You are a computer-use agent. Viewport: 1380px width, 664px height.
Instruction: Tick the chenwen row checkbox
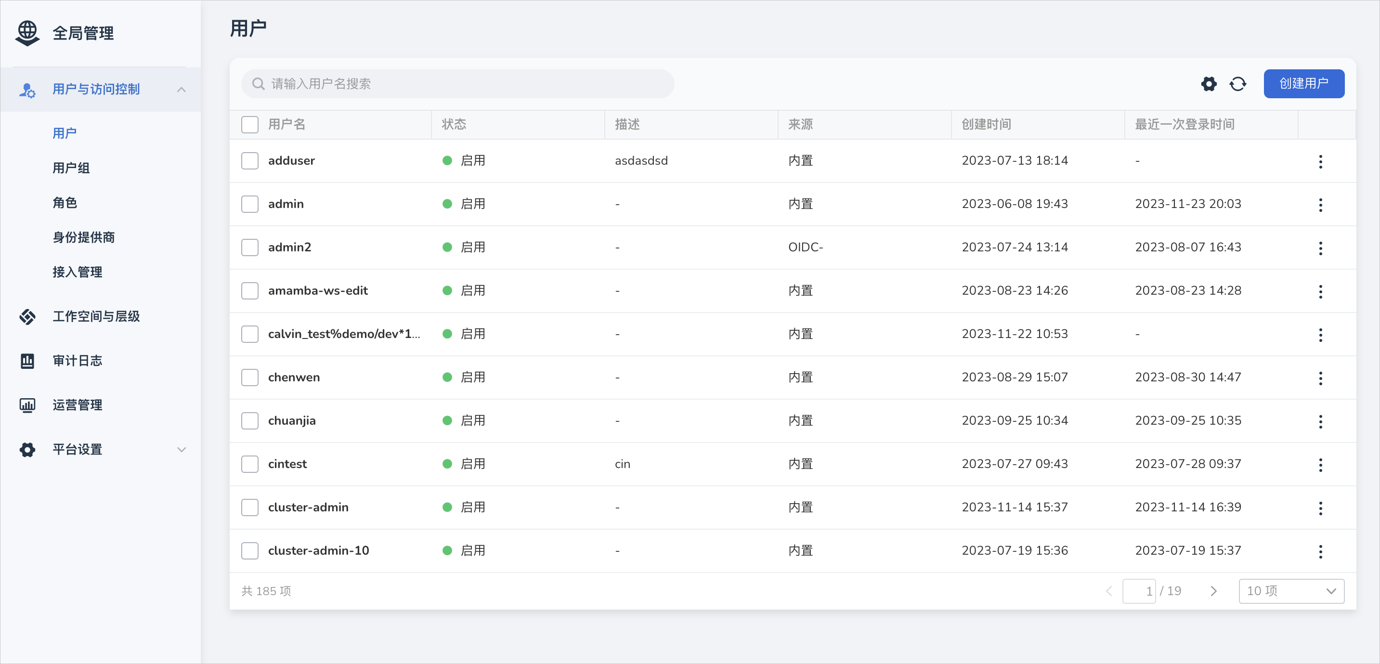pos(249,378)
